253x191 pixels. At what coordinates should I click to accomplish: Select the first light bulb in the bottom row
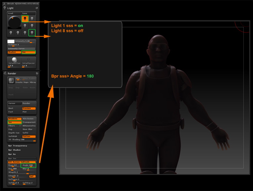11,32
